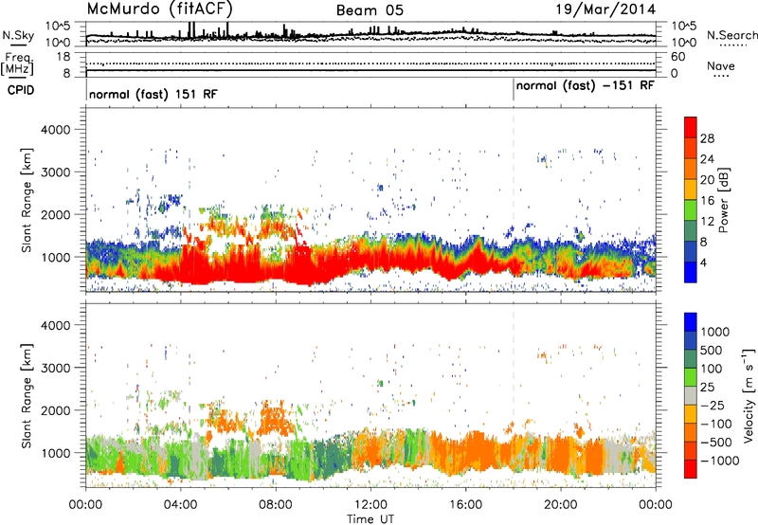Viewport: 758px width, 525px height.
Task: Click the "100" label on the velocity colorbar
Action: (712, 369)
